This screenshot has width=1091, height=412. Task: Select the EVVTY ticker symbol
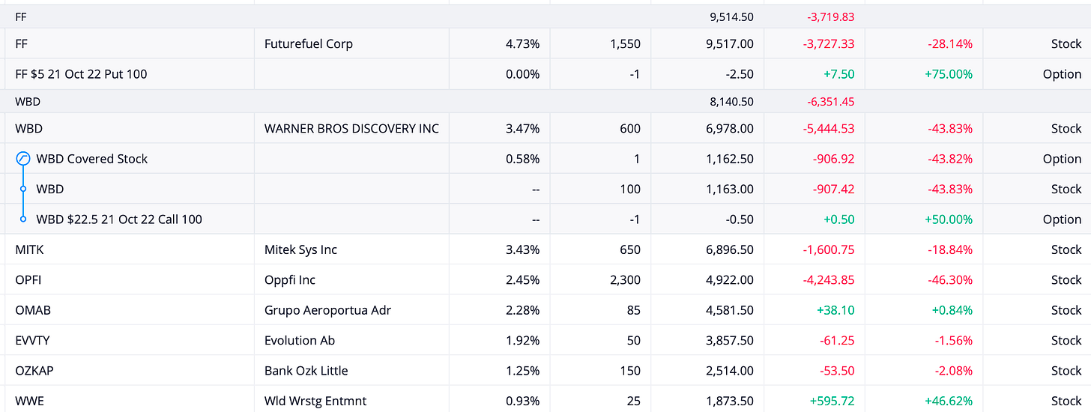tap(32, 340)
